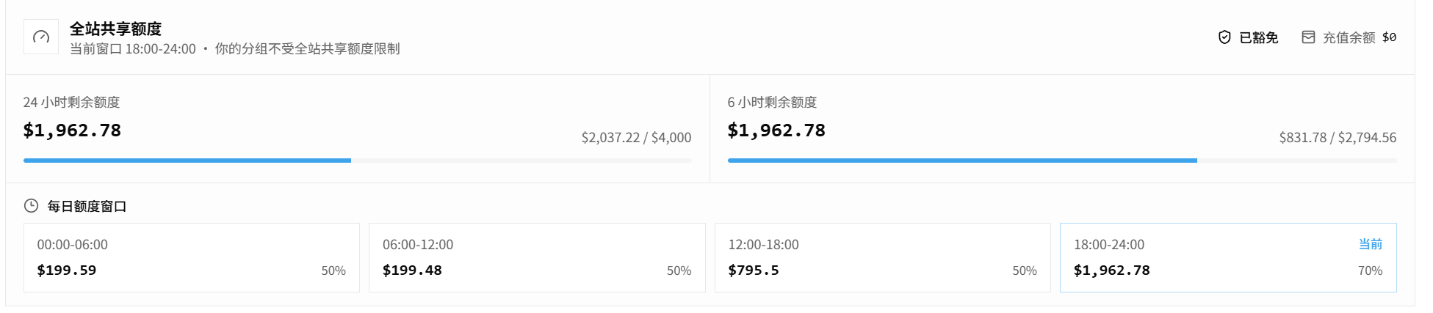
Task: Click the 全站共享额度 heading
Action: pos(115,29)
